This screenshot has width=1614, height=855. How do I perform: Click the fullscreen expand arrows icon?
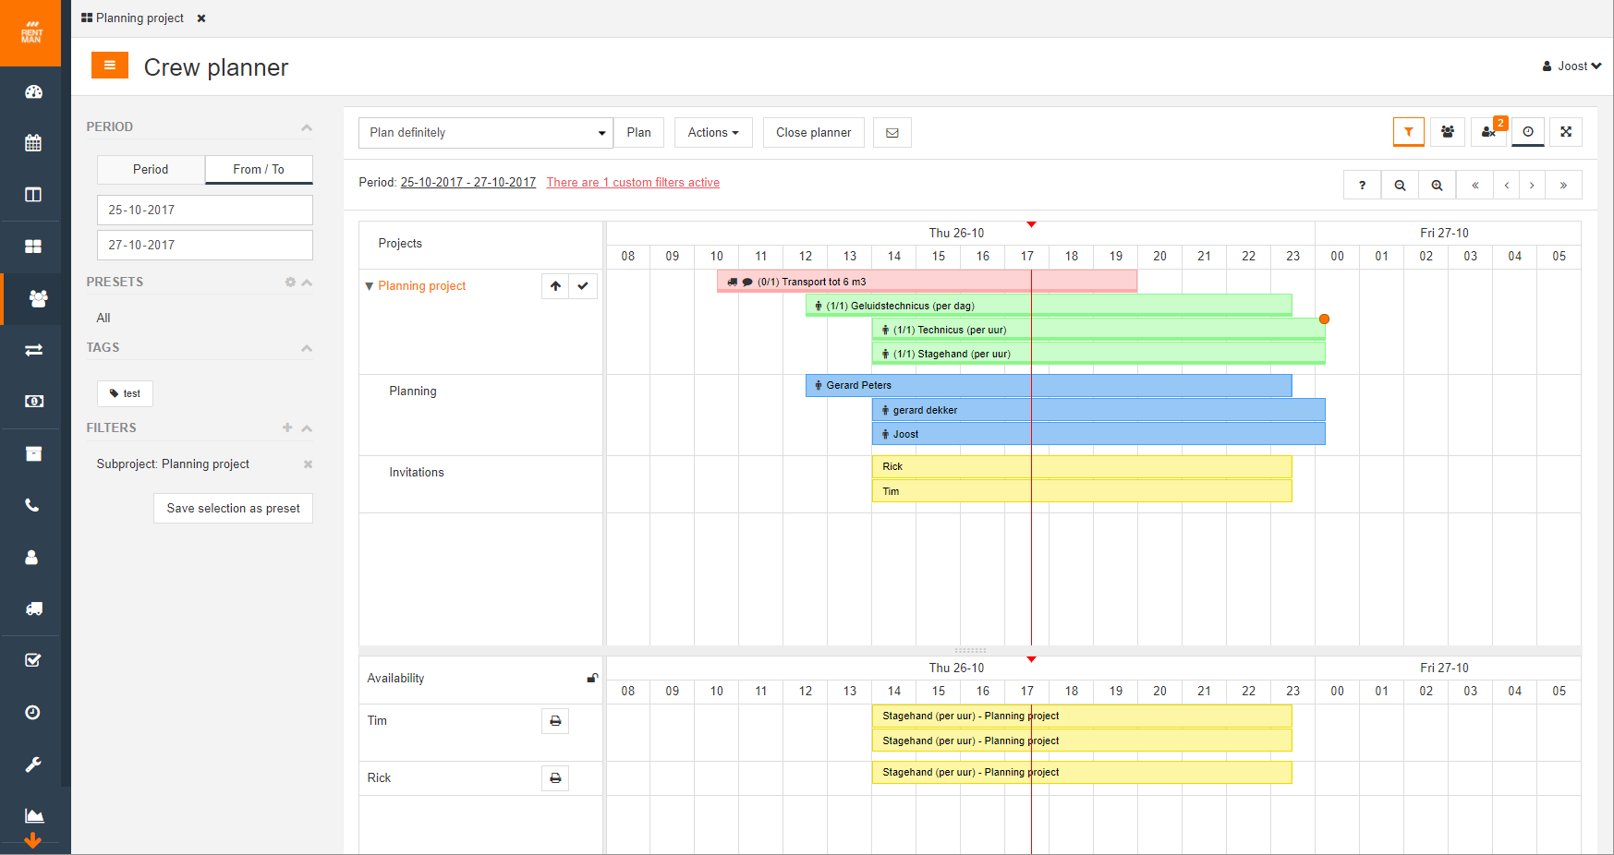[x=1566, y=132]
